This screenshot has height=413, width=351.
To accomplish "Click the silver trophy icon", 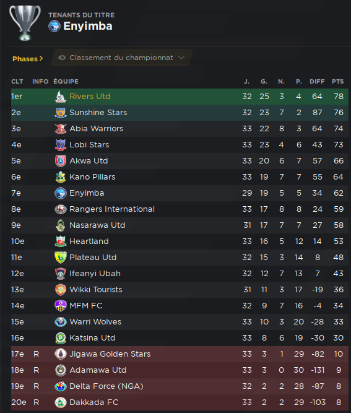I will [25, 23].
